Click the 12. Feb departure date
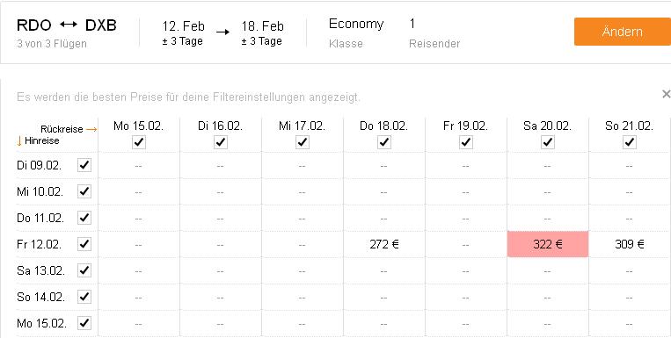 (183, 26)
